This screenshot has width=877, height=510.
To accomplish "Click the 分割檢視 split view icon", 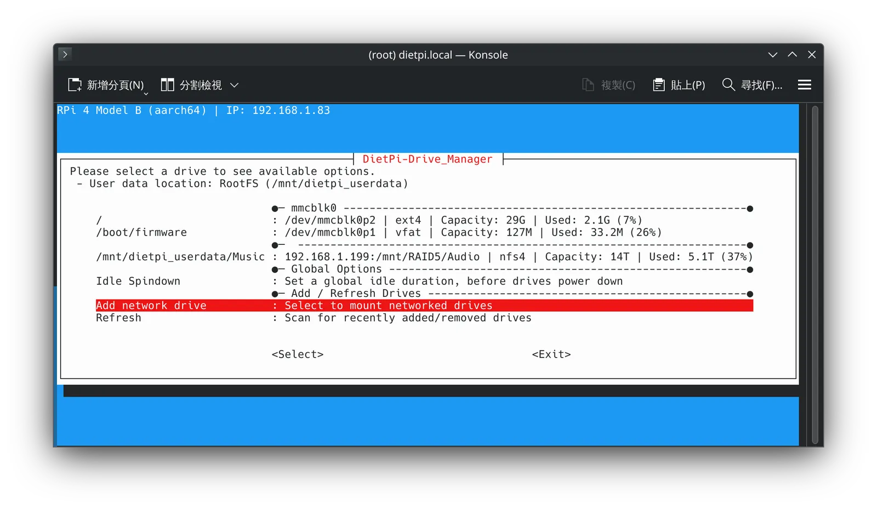I will coord(167,85).
